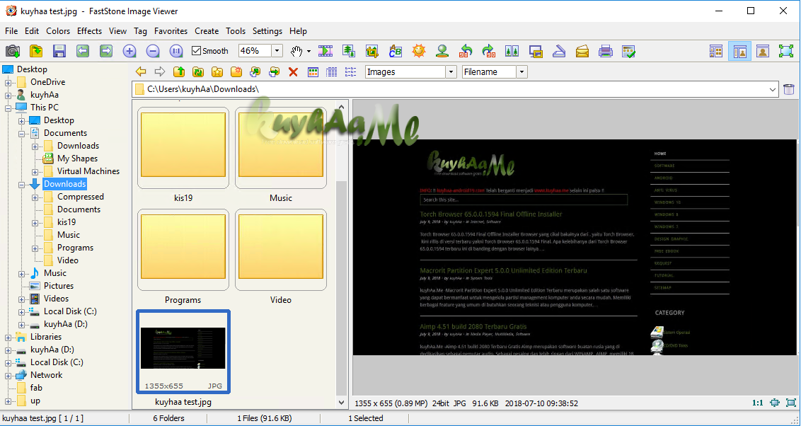Screen dimensions: 801x426
Task: Switch to thumbnails view icon
Action: 313,72
